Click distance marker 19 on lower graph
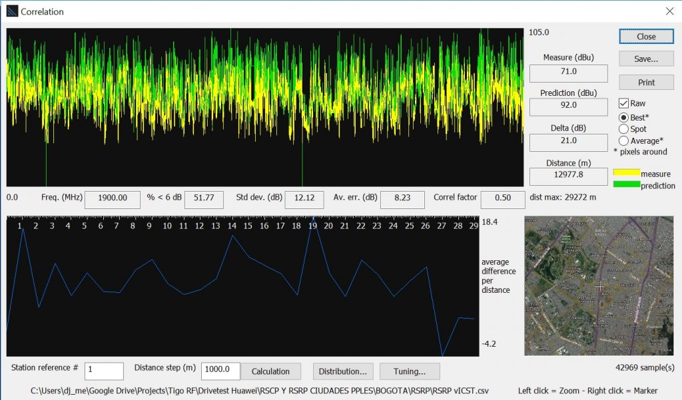This screenshot has width=682, height=400. coord(312,226)
